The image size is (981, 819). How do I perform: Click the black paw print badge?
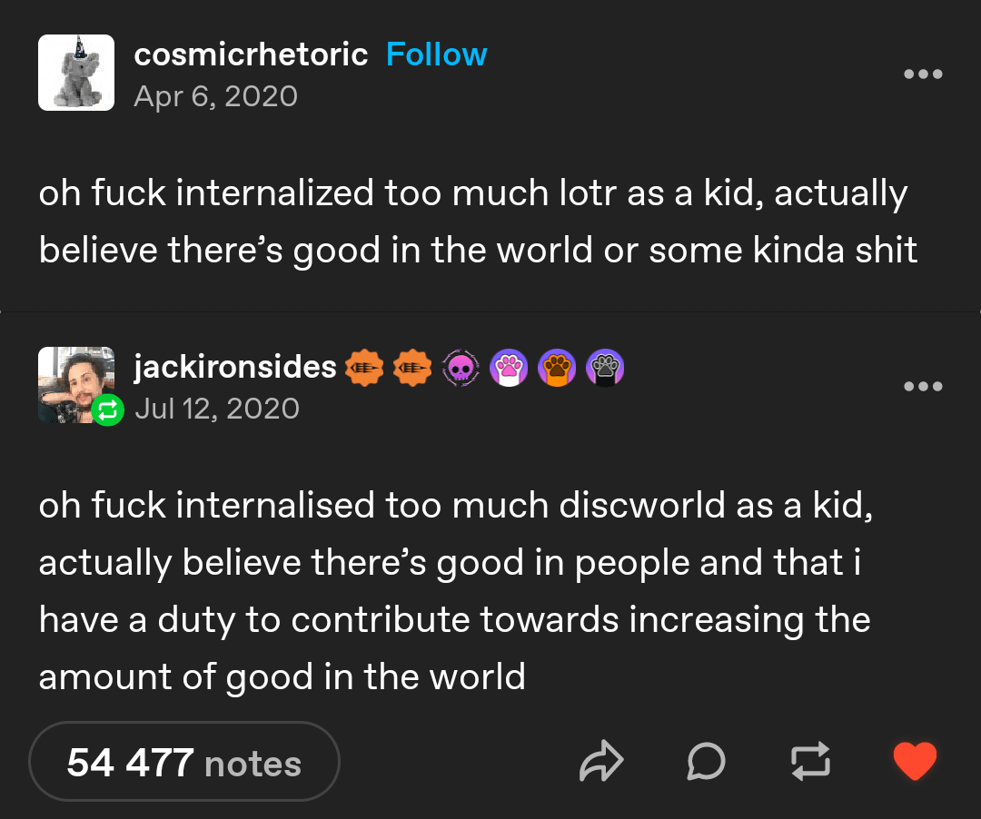click(x=605, y=368)
